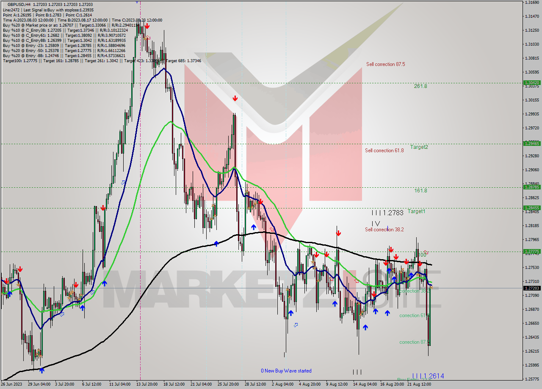
Task: Click the 'I V' wave label
Action: [x=376, y=223]
